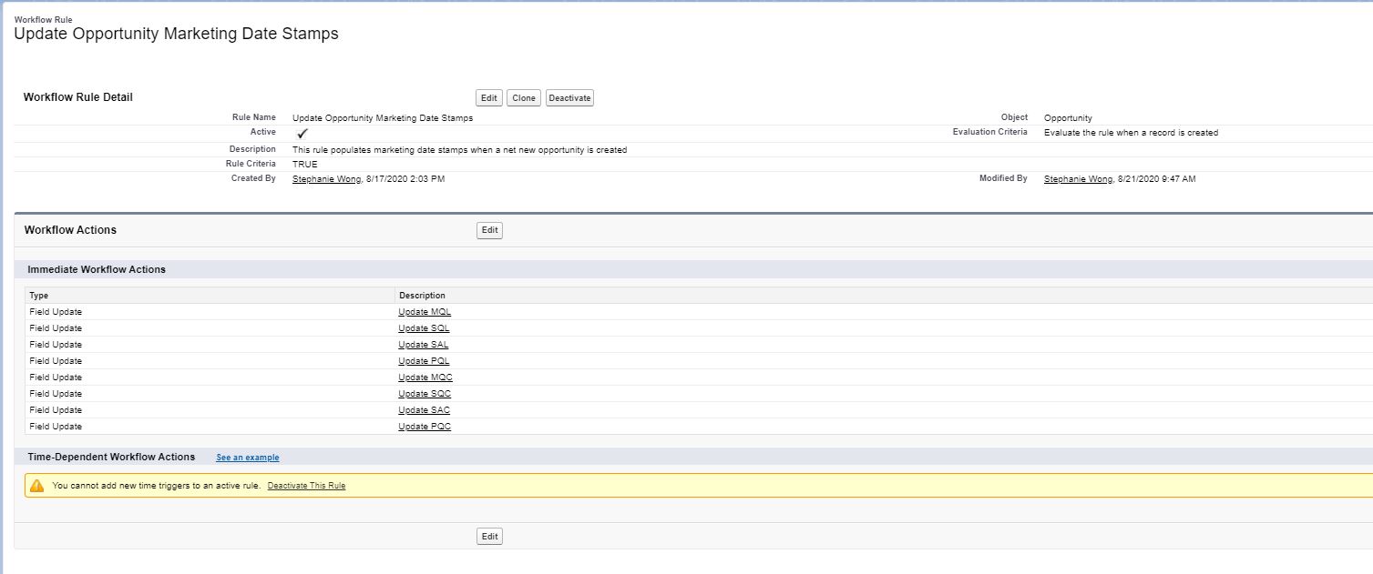Click the yellow warning triangle icon
This screenshot has height=574, width=1373.
[36, 486]
